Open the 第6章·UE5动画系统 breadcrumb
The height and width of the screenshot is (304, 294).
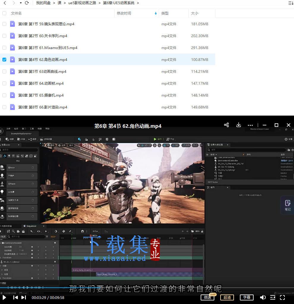click(x=119, y=3)
